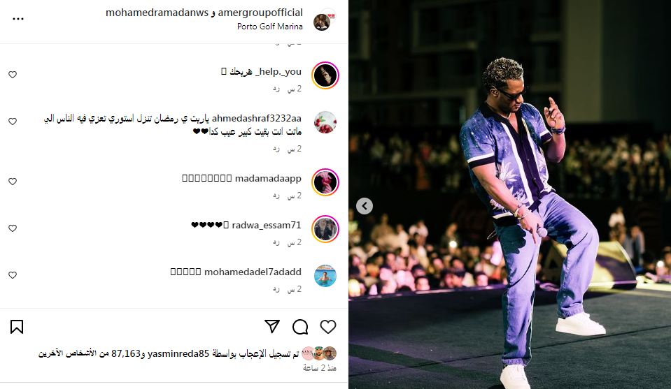Like the comment by _help._you
The width and height of the screenshot is (671, 389).
13,75
